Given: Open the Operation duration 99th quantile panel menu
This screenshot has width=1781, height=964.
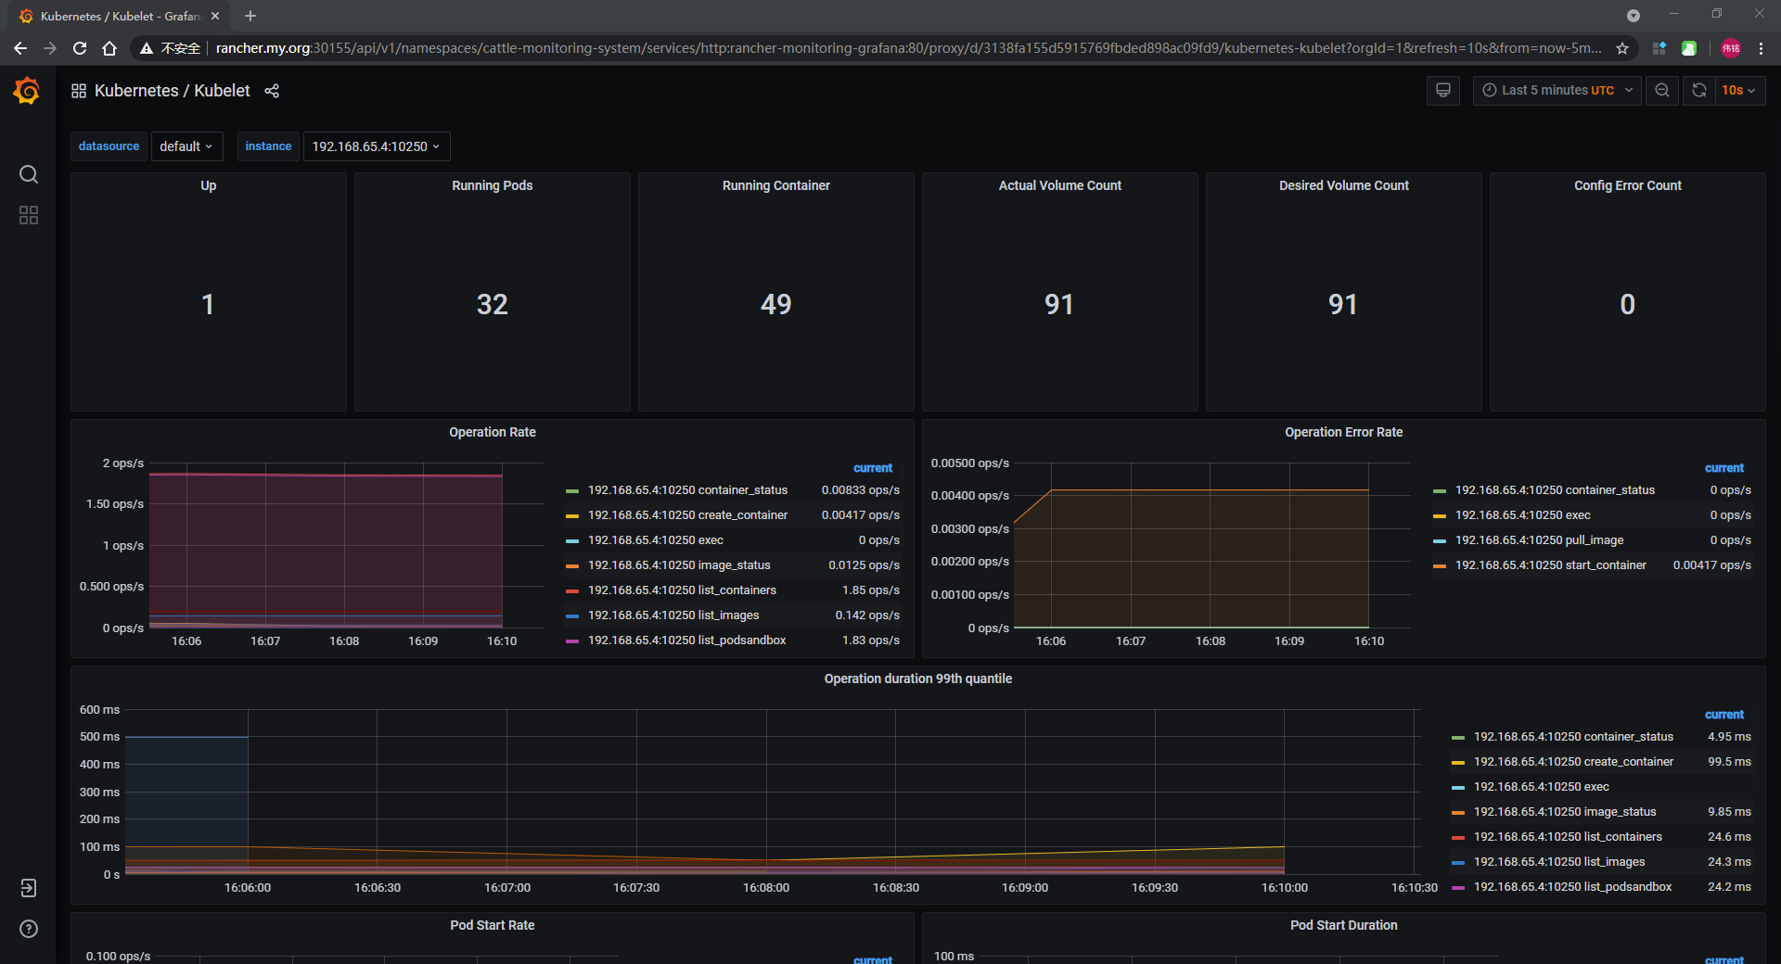Looking at the screenshot, I should point(917,679).
